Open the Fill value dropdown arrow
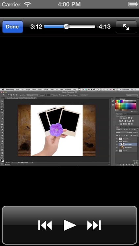The image size is (139, 246). tap(137, 135)
